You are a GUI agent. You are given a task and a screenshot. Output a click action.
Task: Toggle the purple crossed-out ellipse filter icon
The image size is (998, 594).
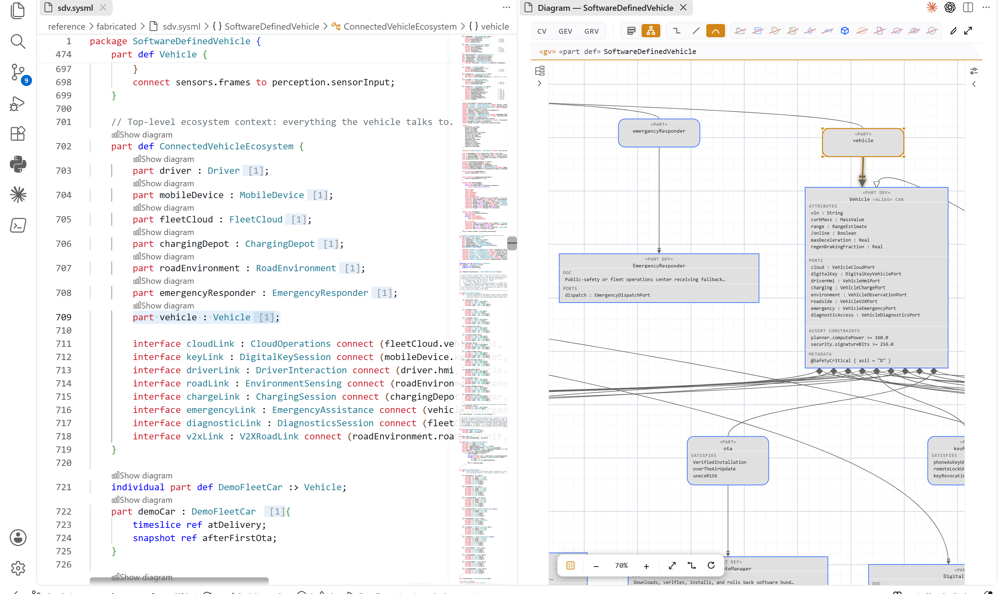pos(897,31)
